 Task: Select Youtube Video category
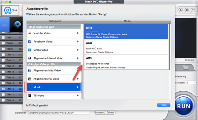pos(53,33)
